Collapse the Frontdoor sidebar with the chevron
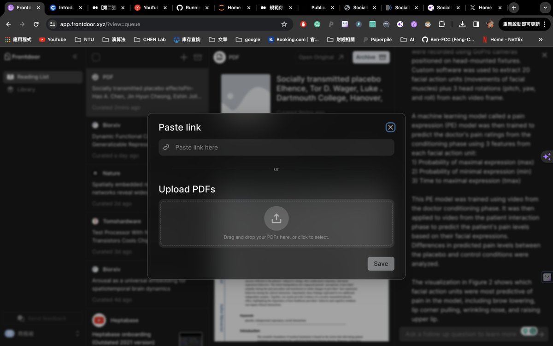This screenshot has height=346, width=553. 75,56
